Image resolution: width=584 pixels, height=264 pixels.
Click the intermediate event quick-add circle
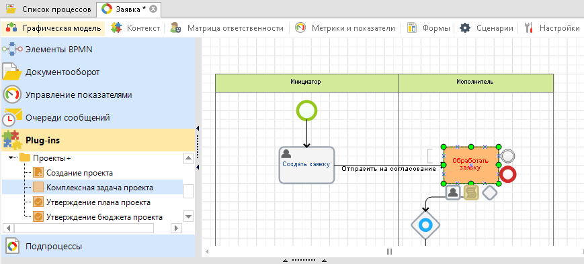tap(507, 156)
